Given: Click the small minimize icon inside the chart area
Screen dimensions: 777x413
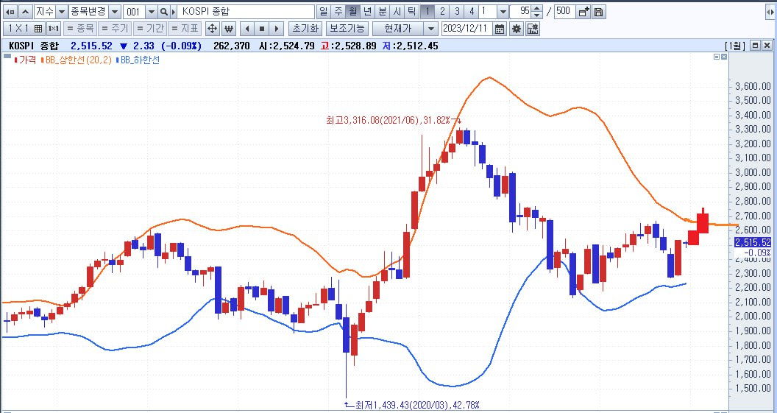Looking at the screenshot, I should coord(717,57).
